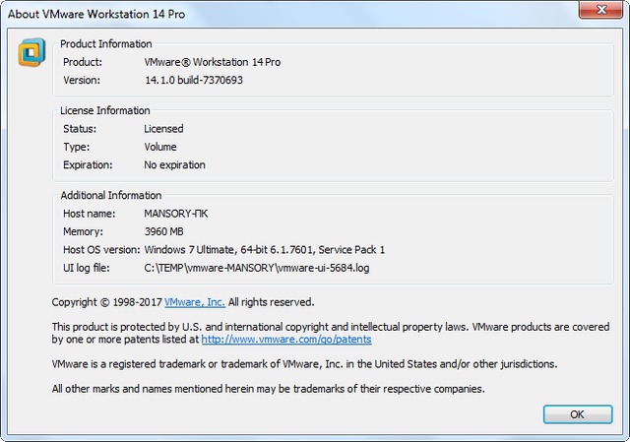The height and width of the screenshot is (442, 630).
Task: Click the Product Information group heading
Action: tap(106, 44)
